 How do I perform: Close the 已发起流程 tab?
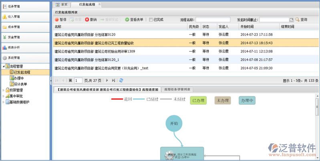pyautogui.click(x=99, y=4)
